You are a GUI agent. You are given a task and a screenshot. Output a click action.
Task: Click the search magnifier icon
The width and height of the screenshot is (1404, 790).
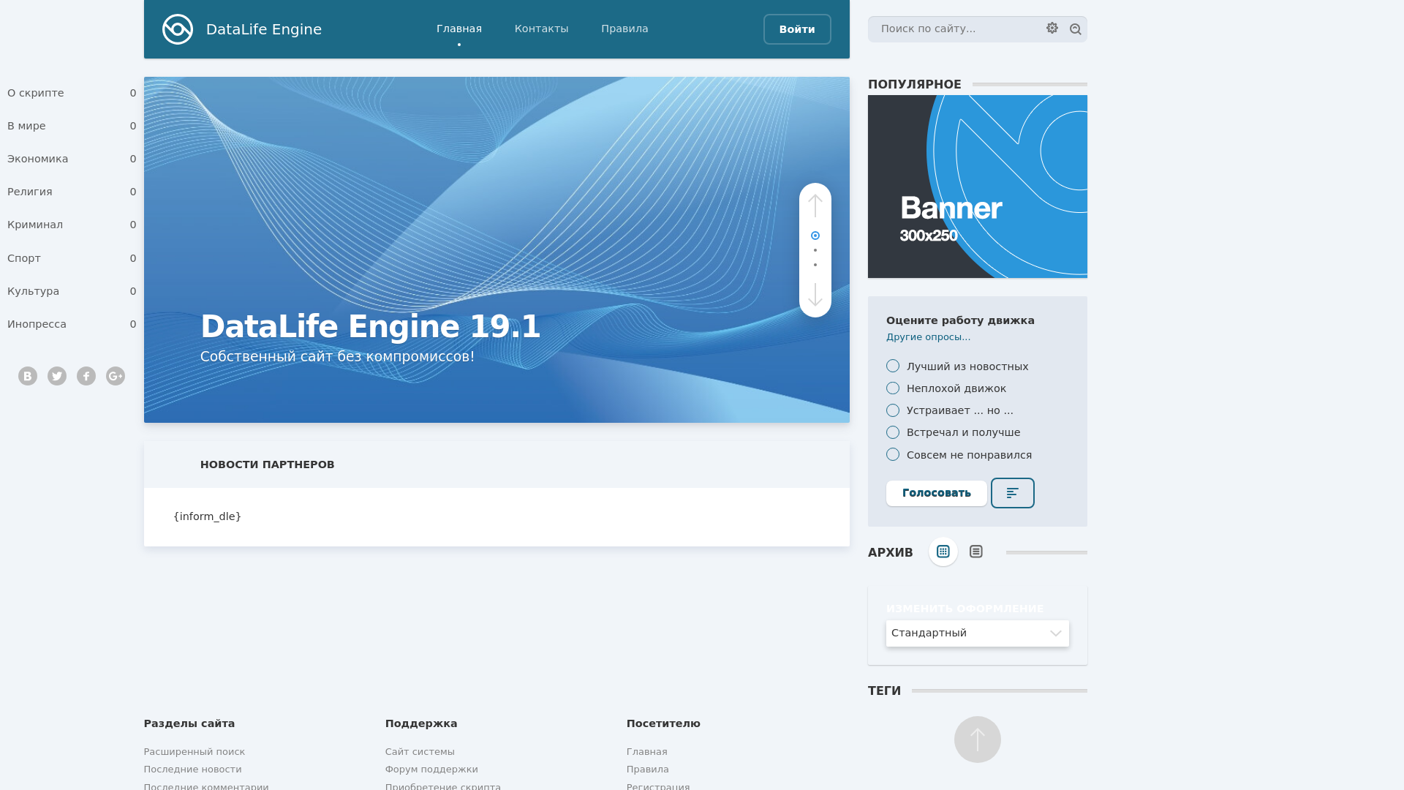click(x=1076, y=29)
